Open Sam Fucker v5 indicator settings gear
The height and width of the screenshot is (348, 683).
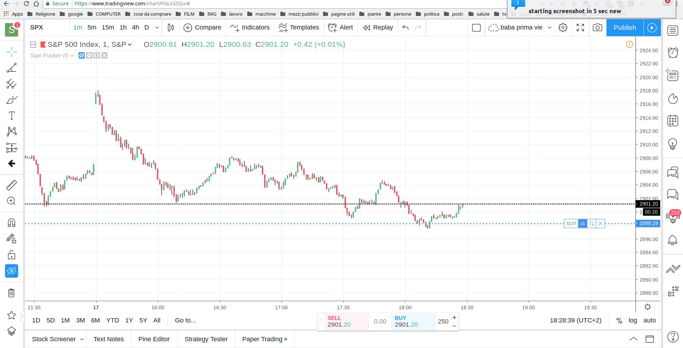pyautogui.click(x=89, y=55)
